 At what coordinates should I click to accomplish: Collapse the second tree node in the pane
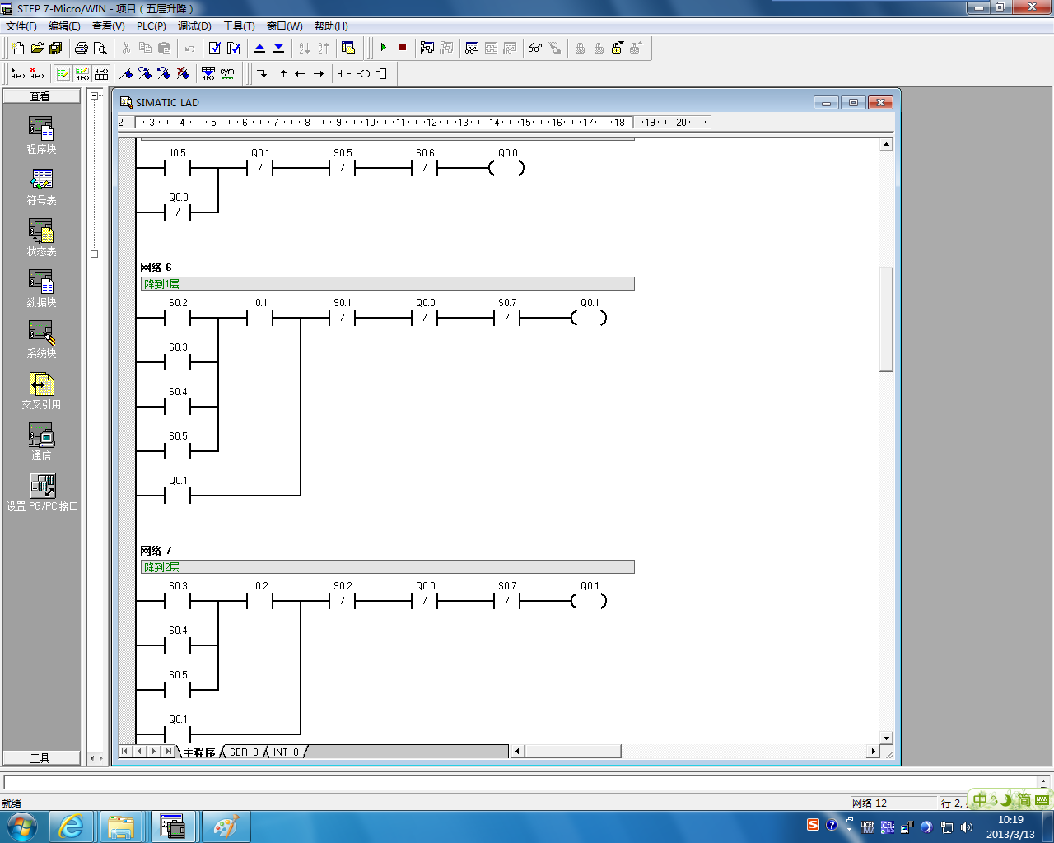click(95, 254)
